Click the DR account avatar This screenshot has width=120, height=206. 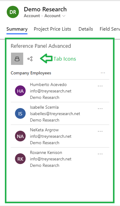pos(13,12)
